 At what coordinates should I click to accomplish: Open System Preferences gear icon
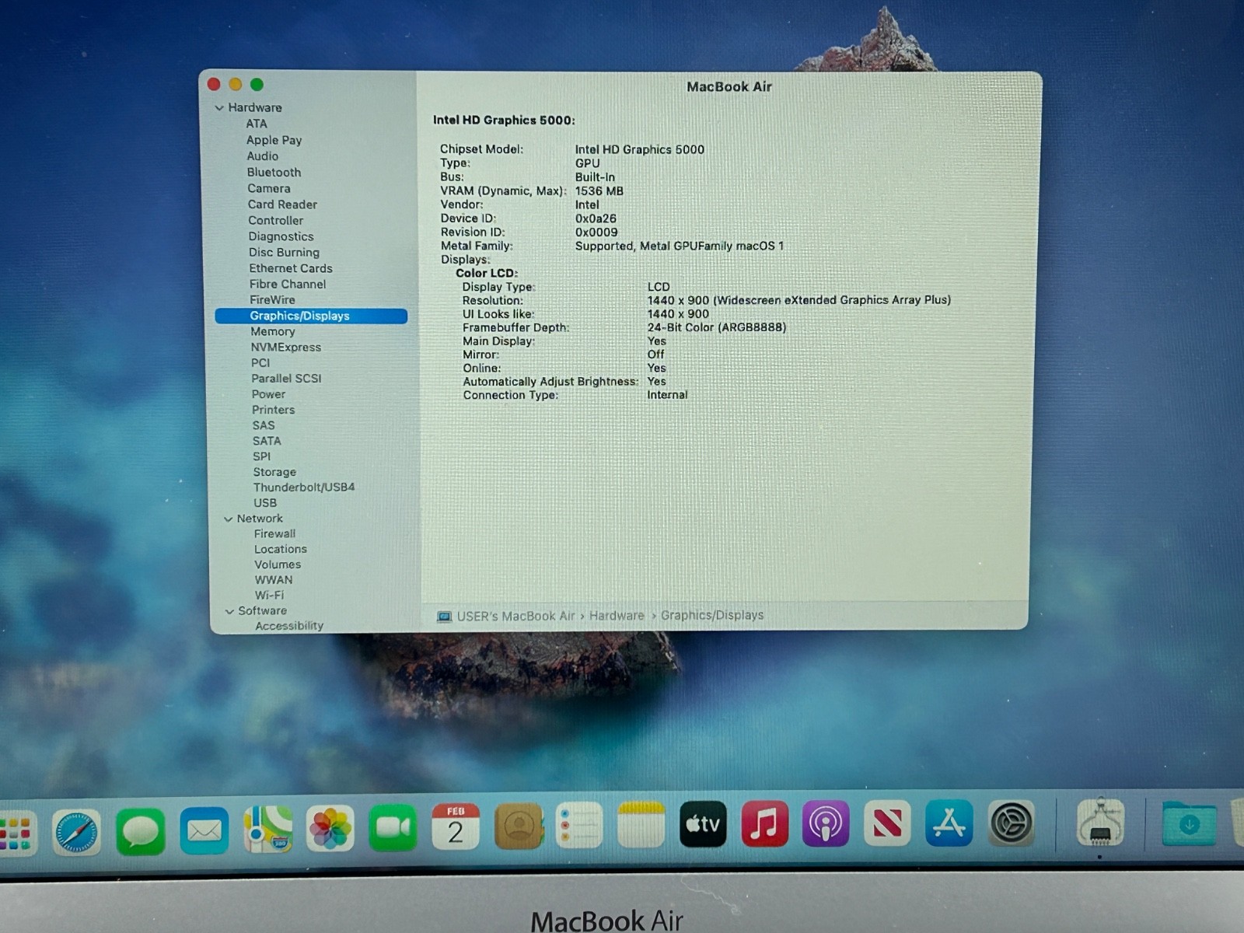pyautogui.click(x=1011, y=823)
